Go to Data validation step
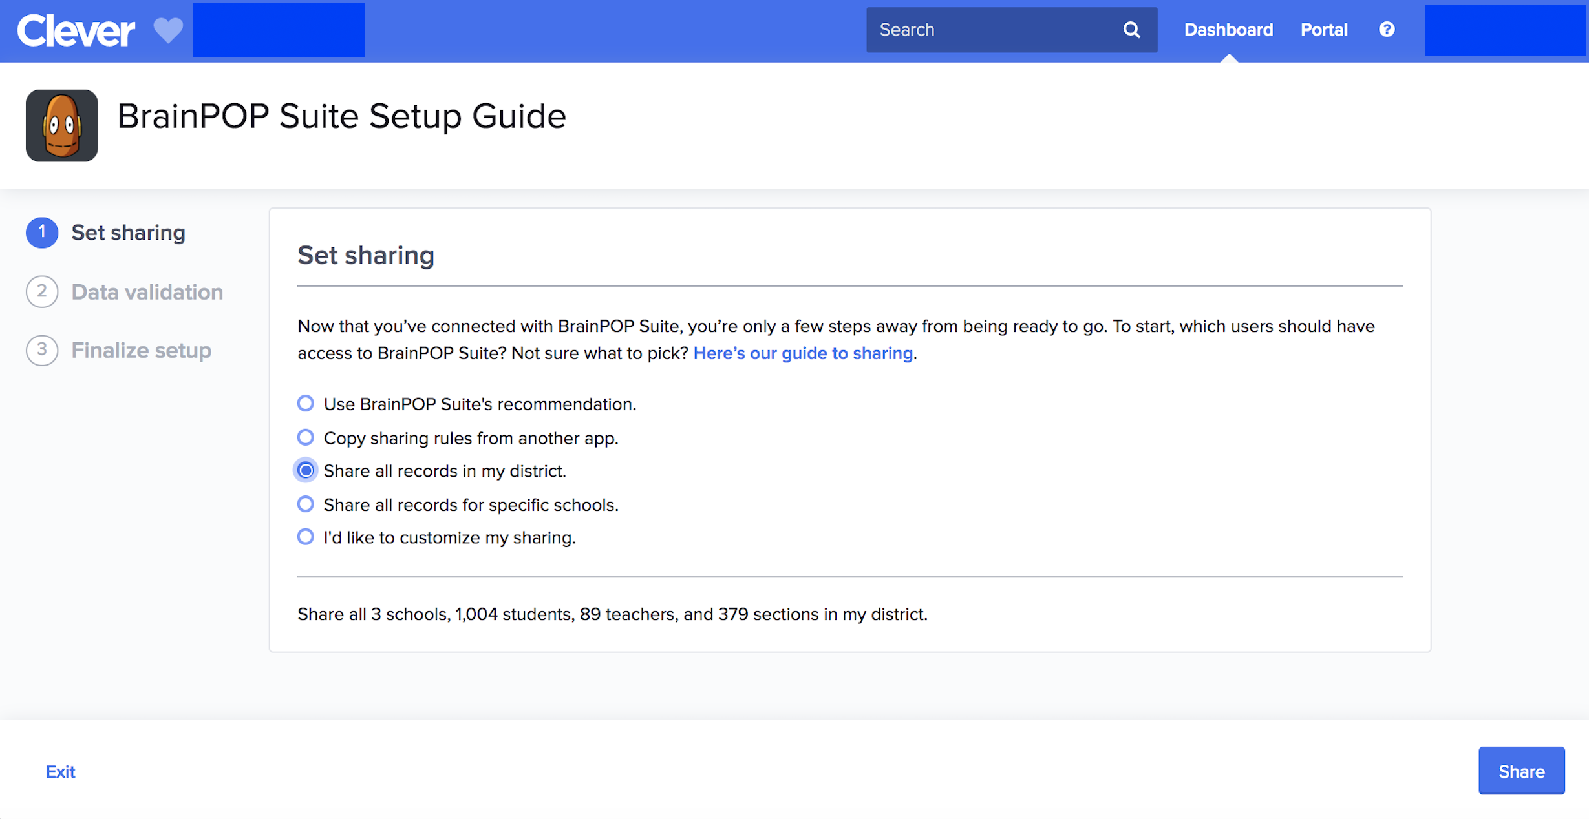 click(147, 292)
